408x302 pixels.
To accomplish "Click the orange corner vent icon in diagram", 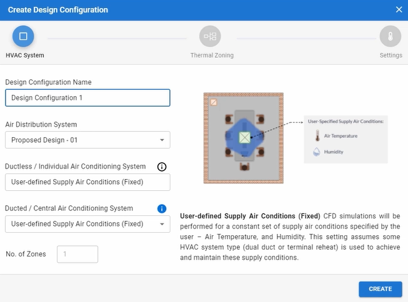I will tap(213, 102).
